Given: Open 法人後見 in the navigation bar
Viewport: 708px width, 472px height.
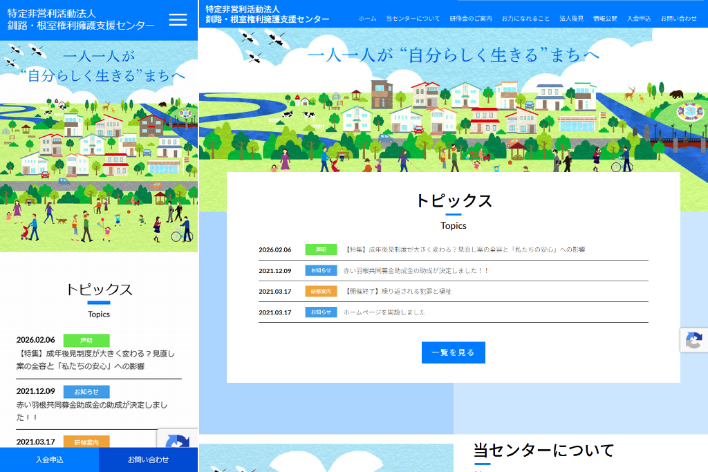Looking at the screenshot, I should (x=571, y=19).
